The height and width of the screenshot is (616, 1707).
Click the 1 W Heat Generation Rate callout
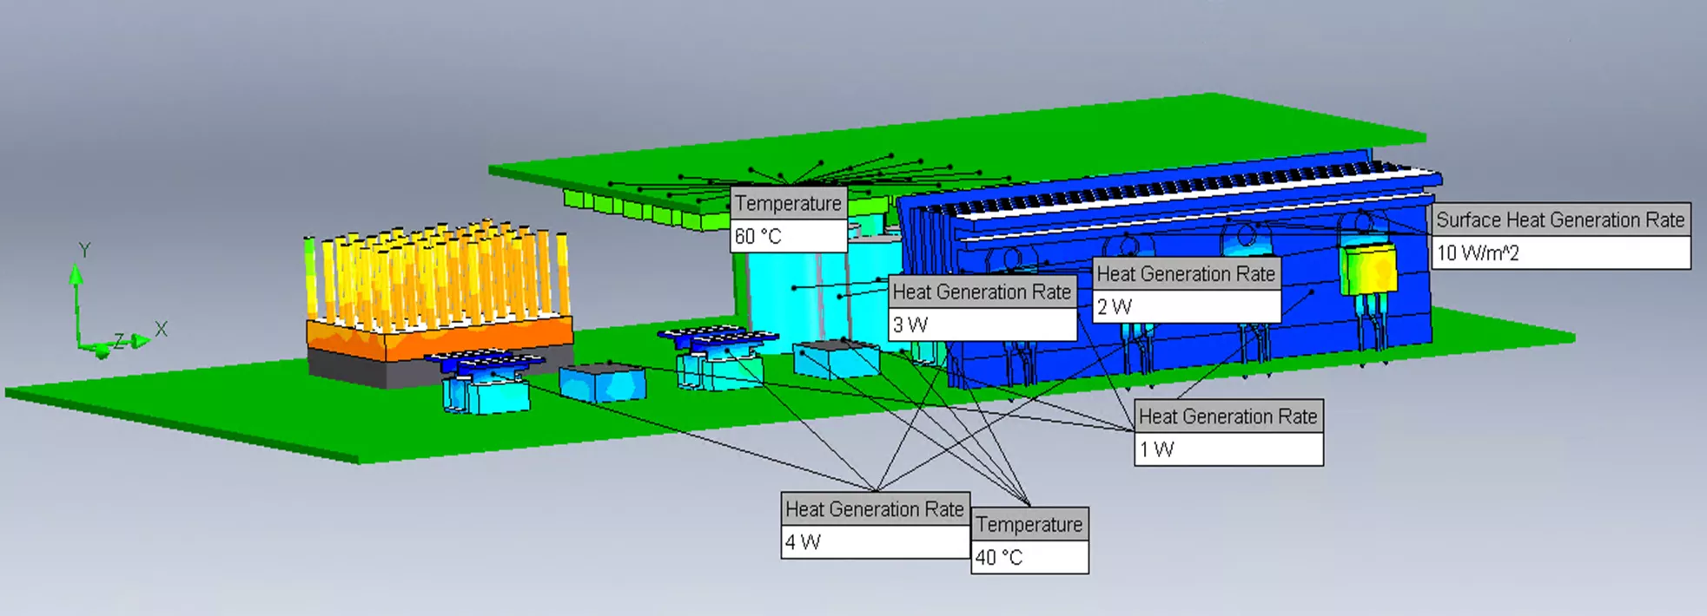point(1228,432)
